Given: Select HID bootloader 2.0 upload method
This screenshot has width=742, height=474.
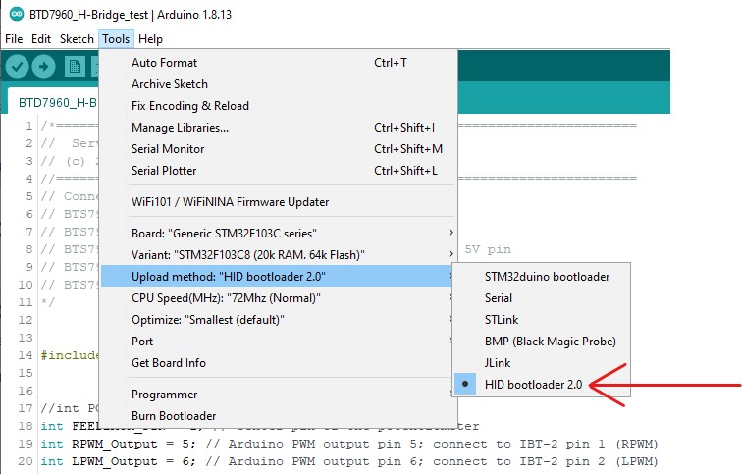Looking at the screenshot, I should click(x=542, y=384).
